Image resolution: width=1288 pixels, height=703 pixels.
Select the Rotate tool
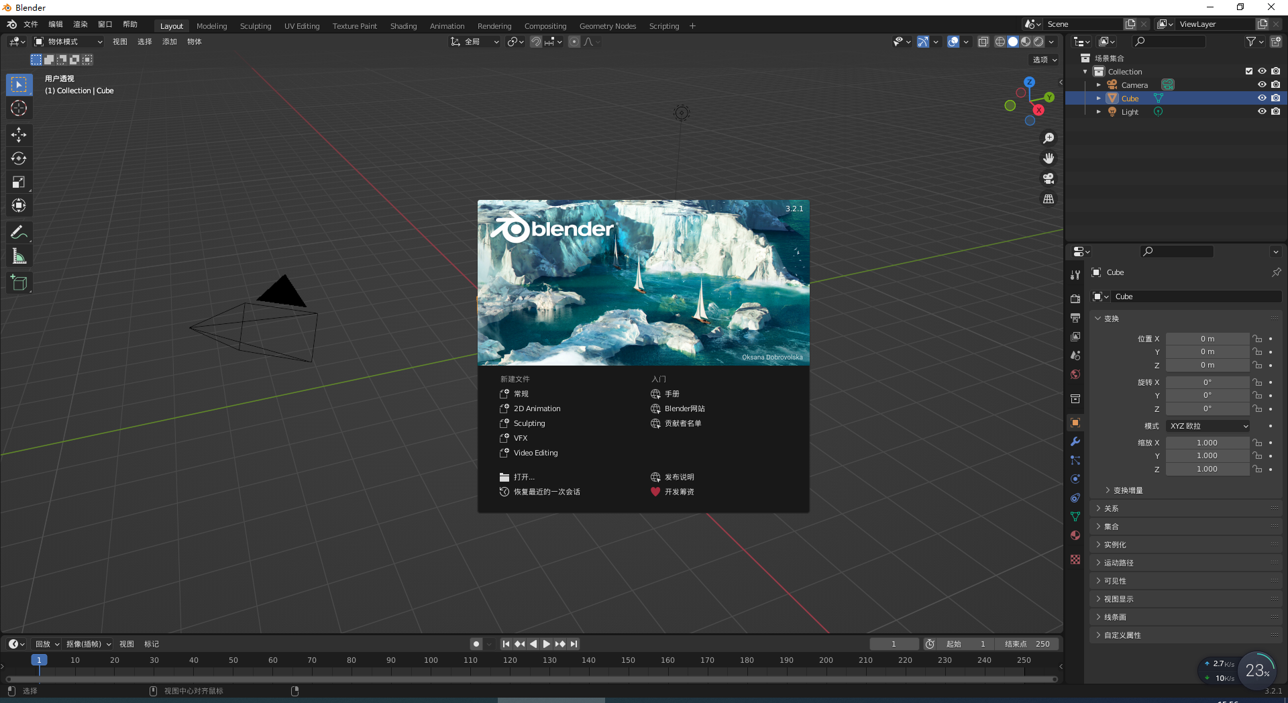click(19, 158)
